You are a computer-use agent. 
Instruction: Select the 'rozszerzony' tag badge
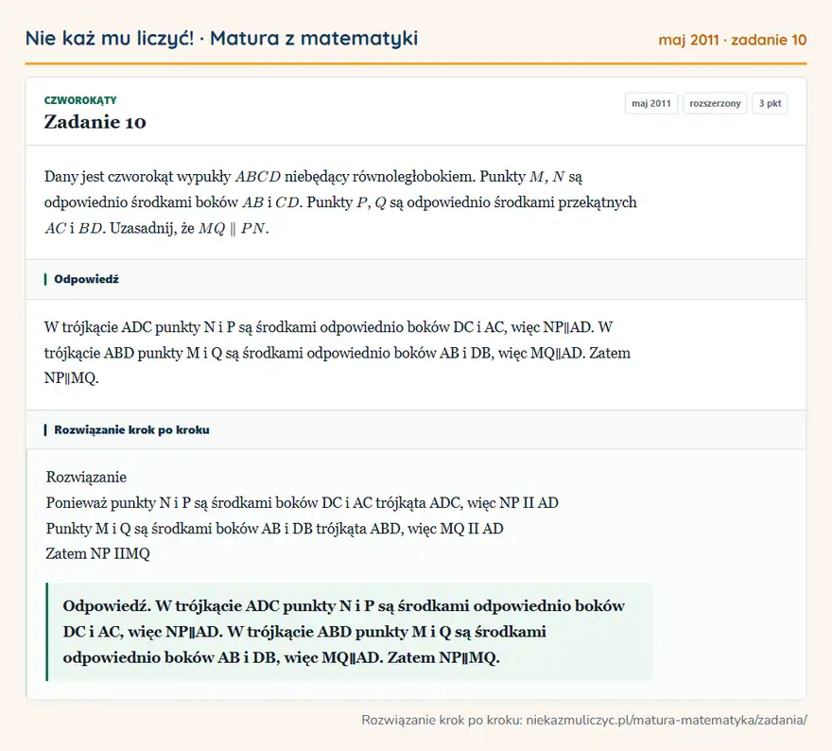[x=715, y=103]
